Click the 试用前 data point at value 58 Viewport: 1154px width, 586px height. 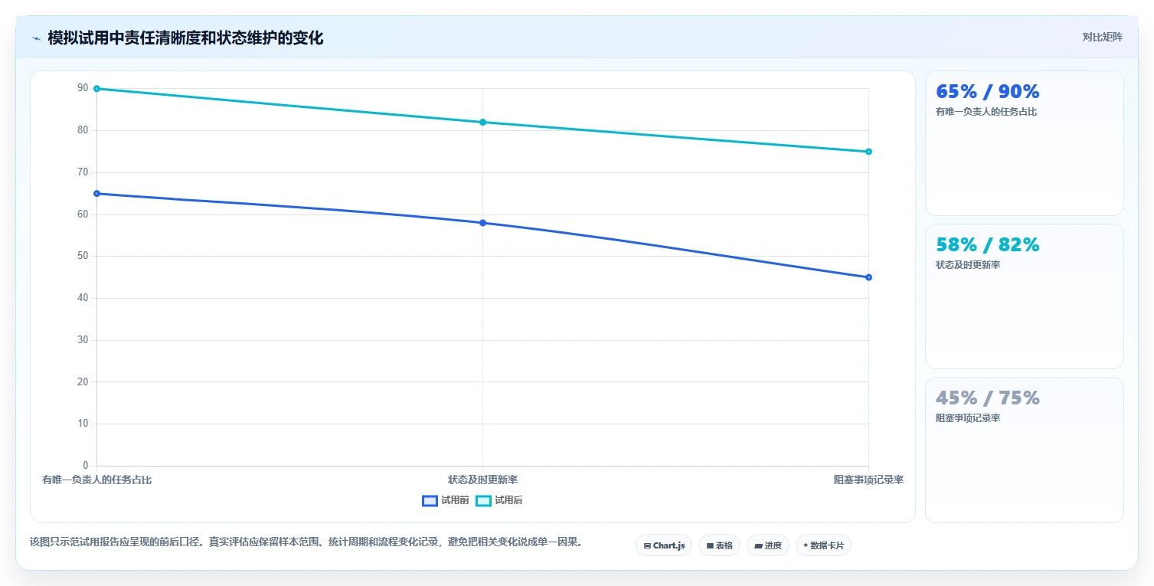click(x=482, y=223)
